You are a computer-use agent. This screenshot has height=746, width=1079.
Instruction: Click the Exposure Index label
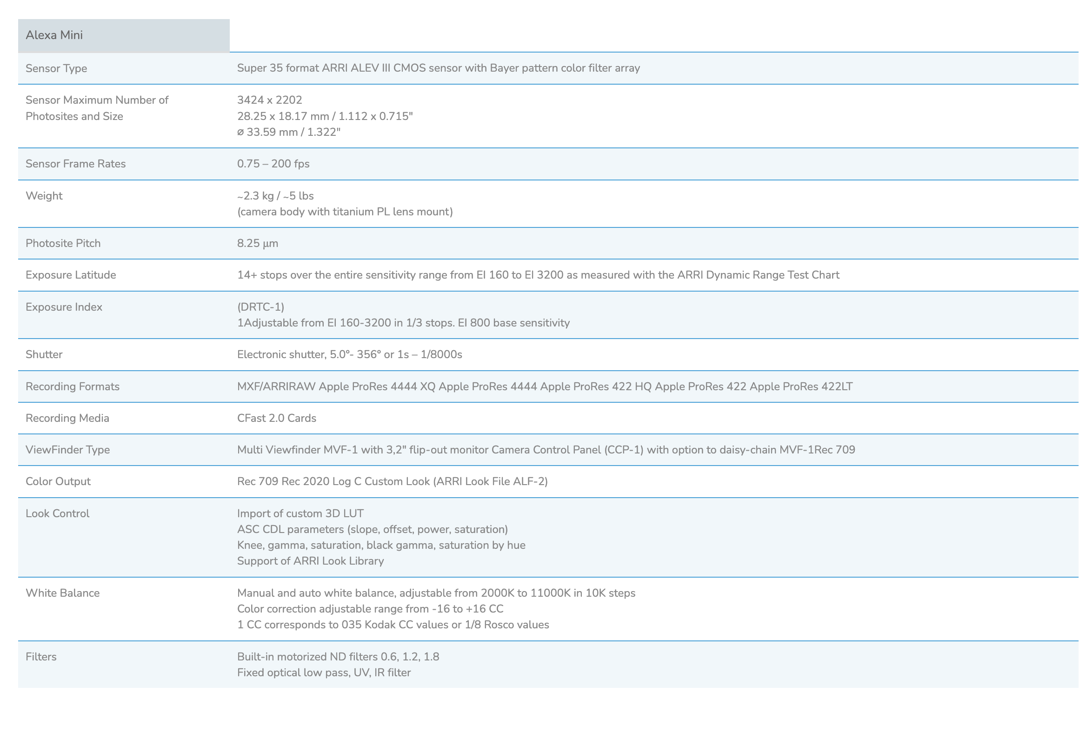click(64, 306)
